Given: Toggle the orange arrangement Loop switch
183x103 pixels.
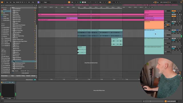Looking at the screenshot, I should (x=110, y=2).
